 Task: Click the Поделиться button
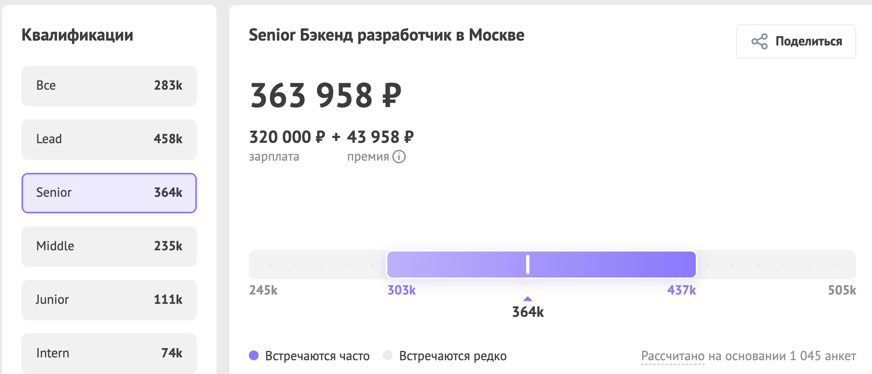click(796, 41)
